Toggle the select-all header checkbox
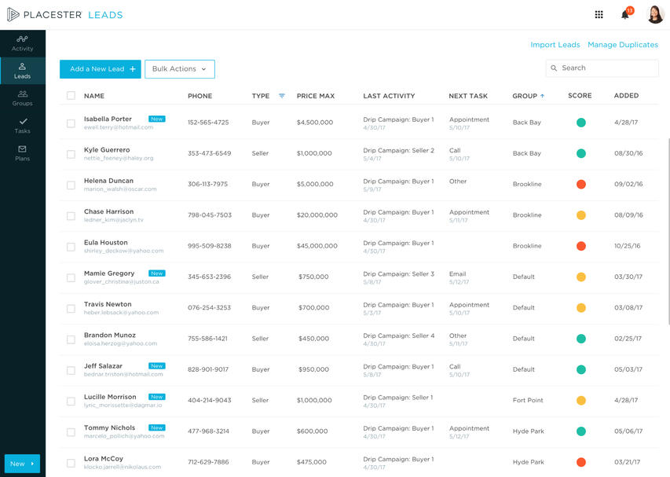This screenshot has width=670, height=477. (71, 96)
